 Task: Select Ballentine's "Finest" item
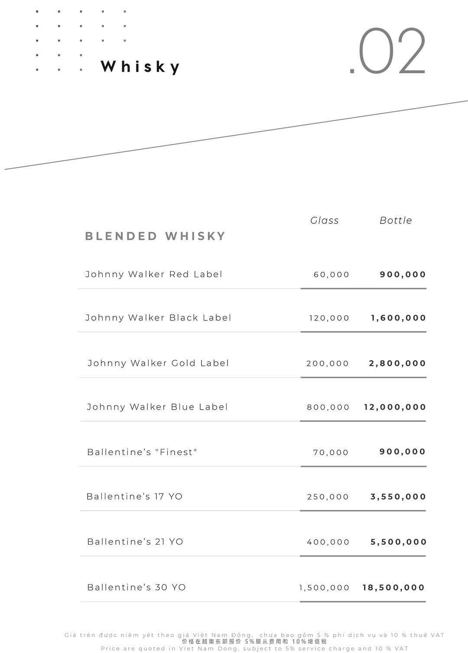pyautogui.click(x=142, y=452)
